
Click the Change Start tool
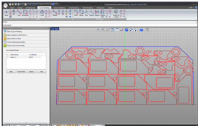(102, 14)
